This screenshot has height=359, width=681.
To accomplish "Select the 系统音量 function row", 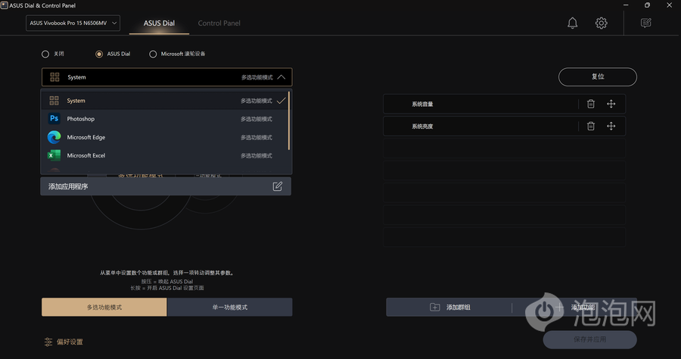I will [x=504, y=104].
